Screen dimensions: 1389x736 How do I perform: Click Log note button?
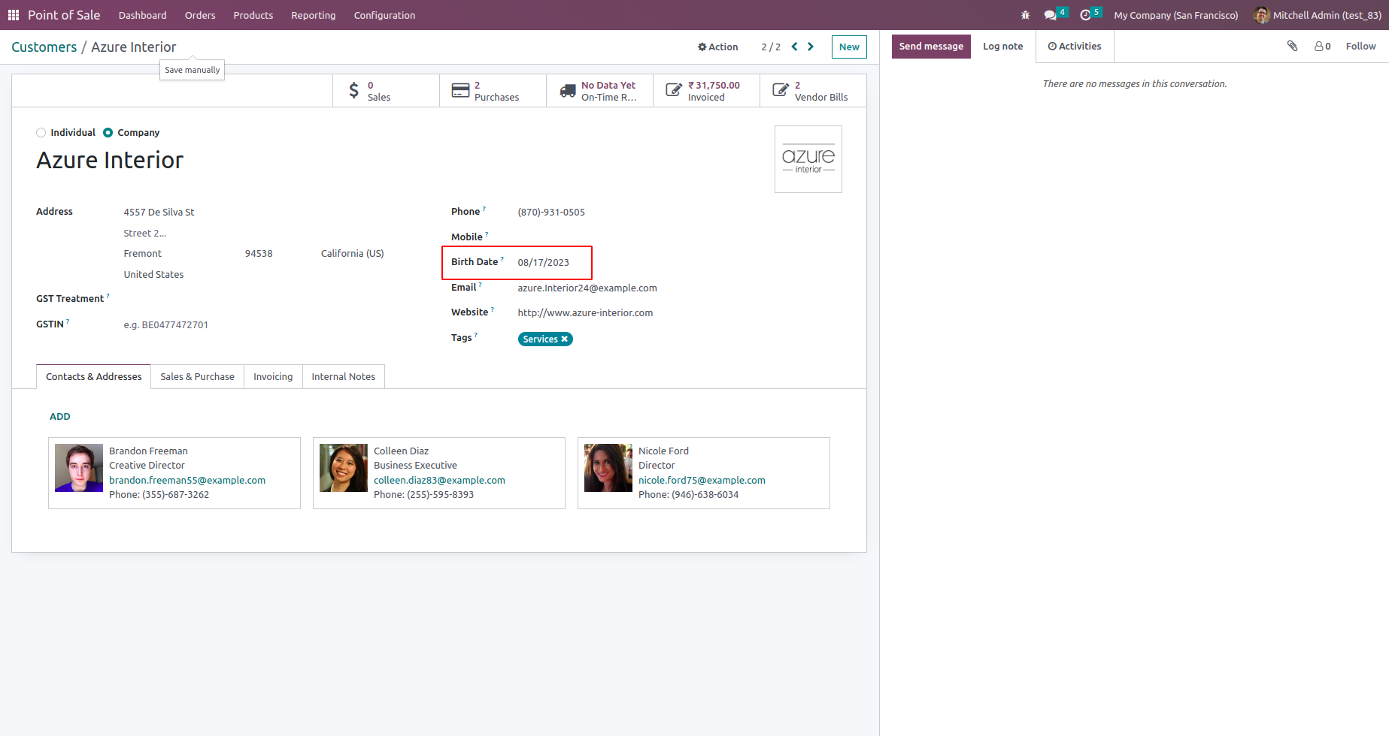(1002, 47)
